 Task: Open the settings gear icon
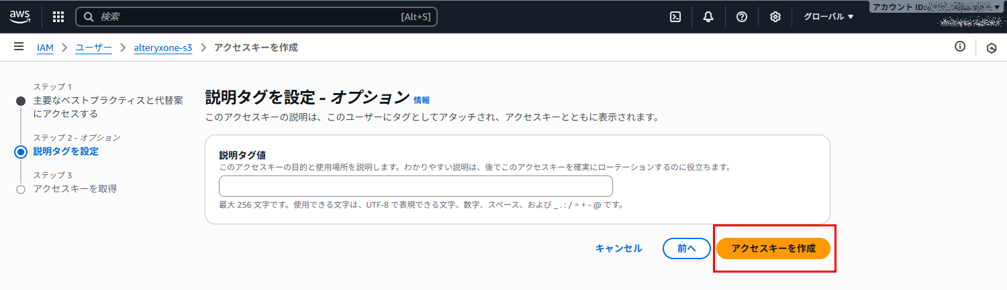775,17
